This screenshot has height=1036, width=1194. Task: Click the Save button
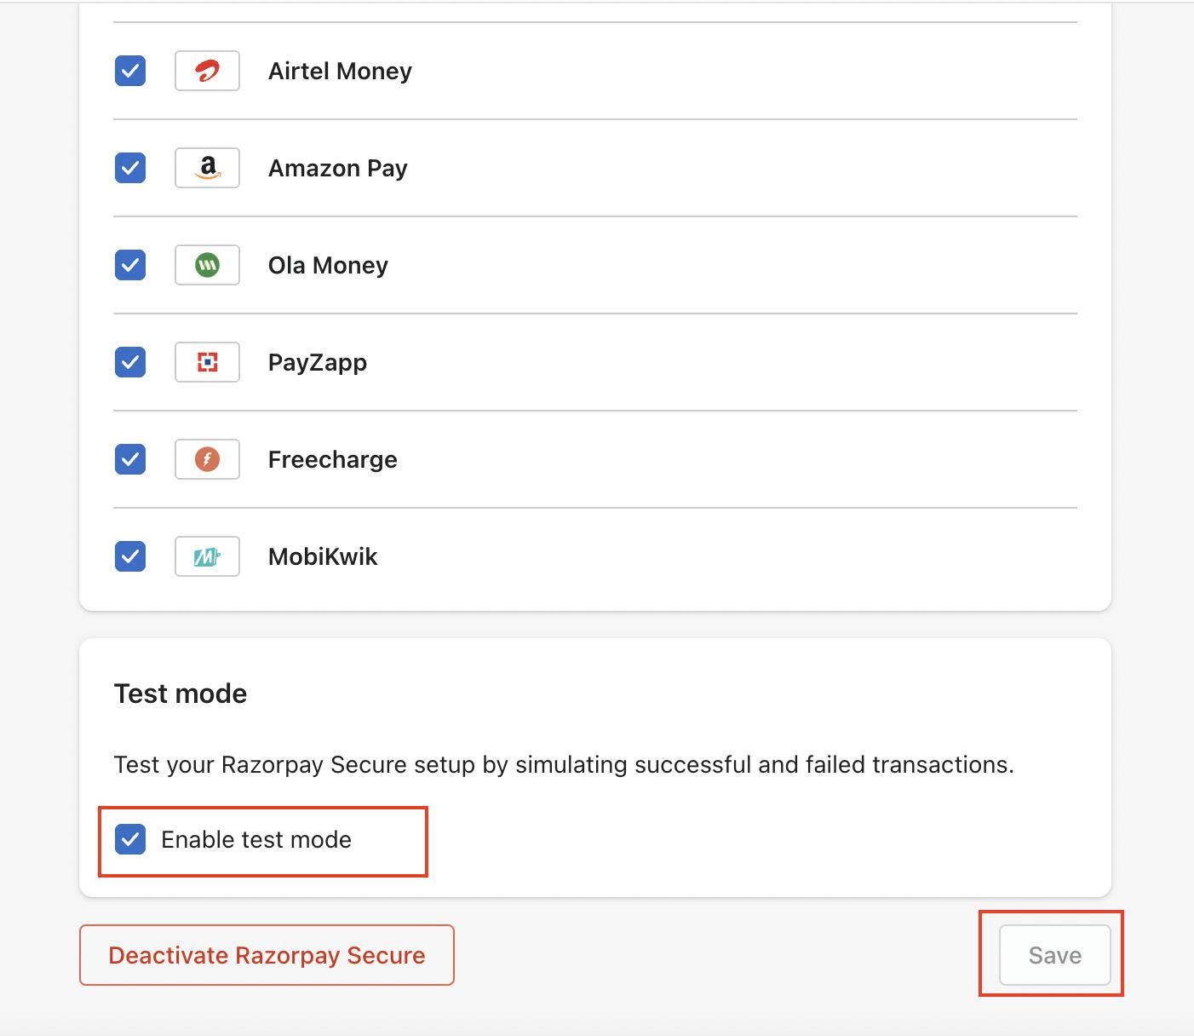(1054, 955)
